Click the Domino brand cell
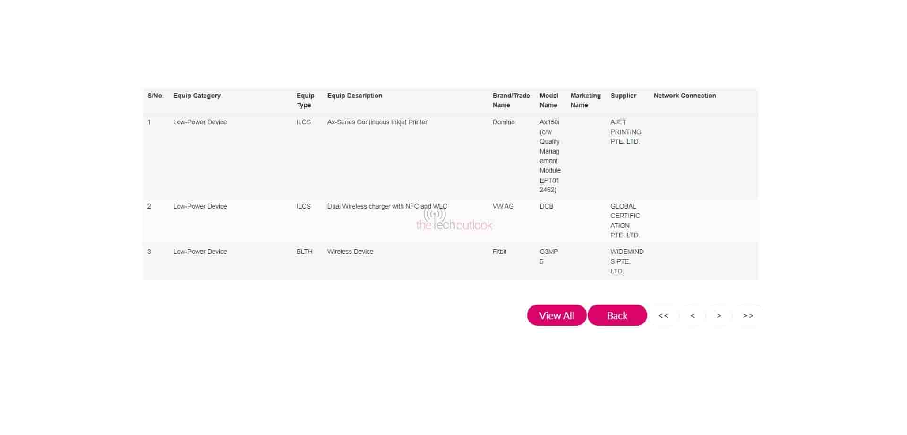 tap(504, 122)
